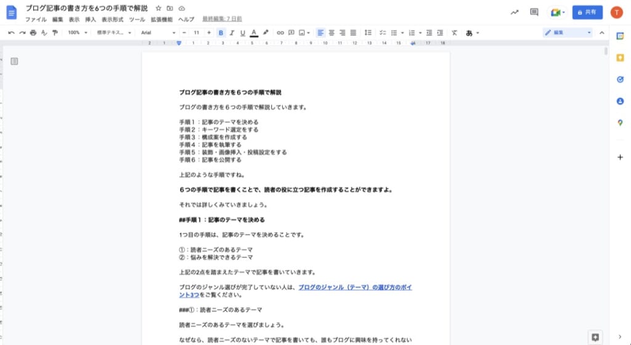631x345 pixels.
Task: Open Google Calendar side panel
Action: [x=620, y=36]
